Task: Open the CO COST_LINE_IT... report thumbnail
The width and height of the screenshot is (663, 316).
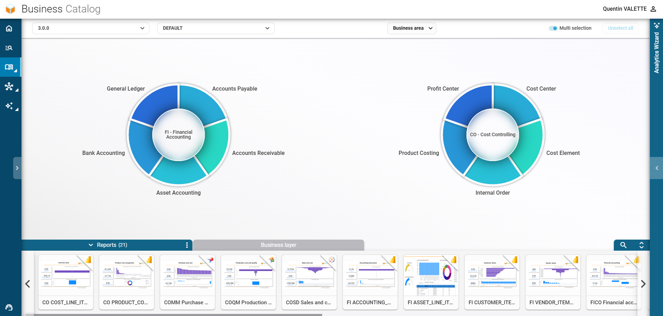Action: pos(66,282)
